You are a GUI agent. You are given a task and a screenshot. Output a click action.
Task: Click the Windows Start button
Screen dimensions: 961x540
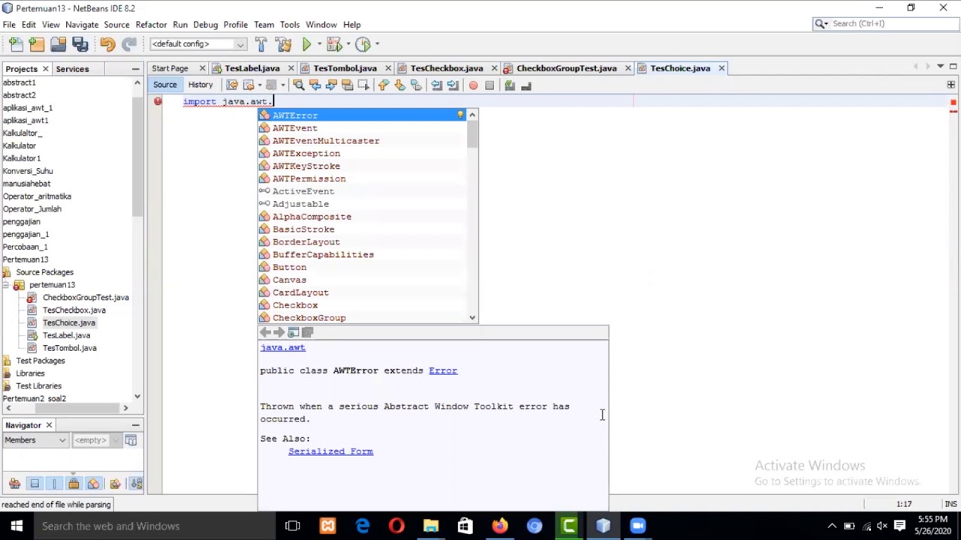pos(17,526)
